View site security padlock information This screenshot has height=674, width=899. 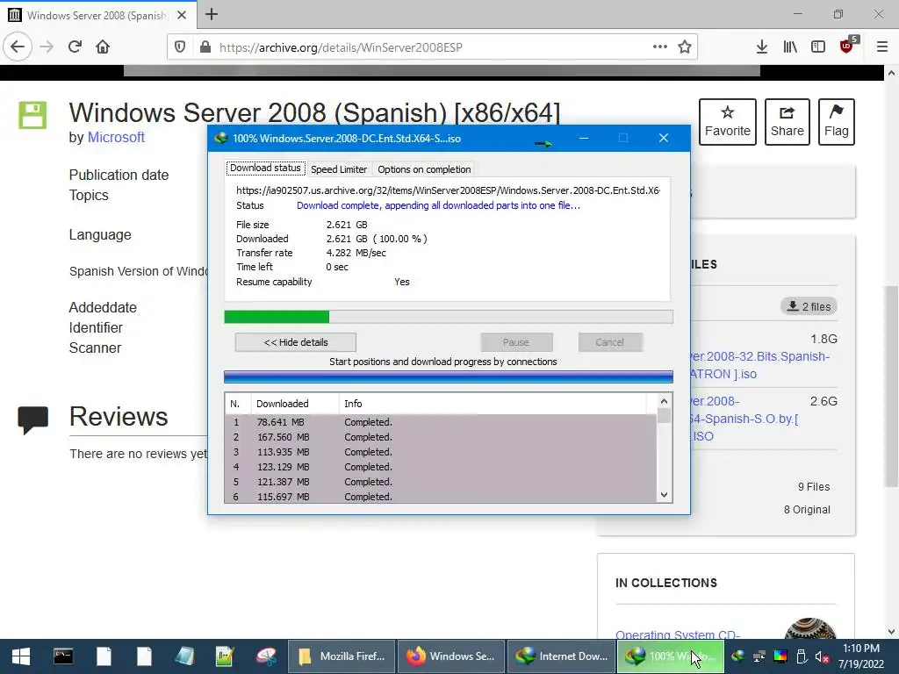coord(205,47)
